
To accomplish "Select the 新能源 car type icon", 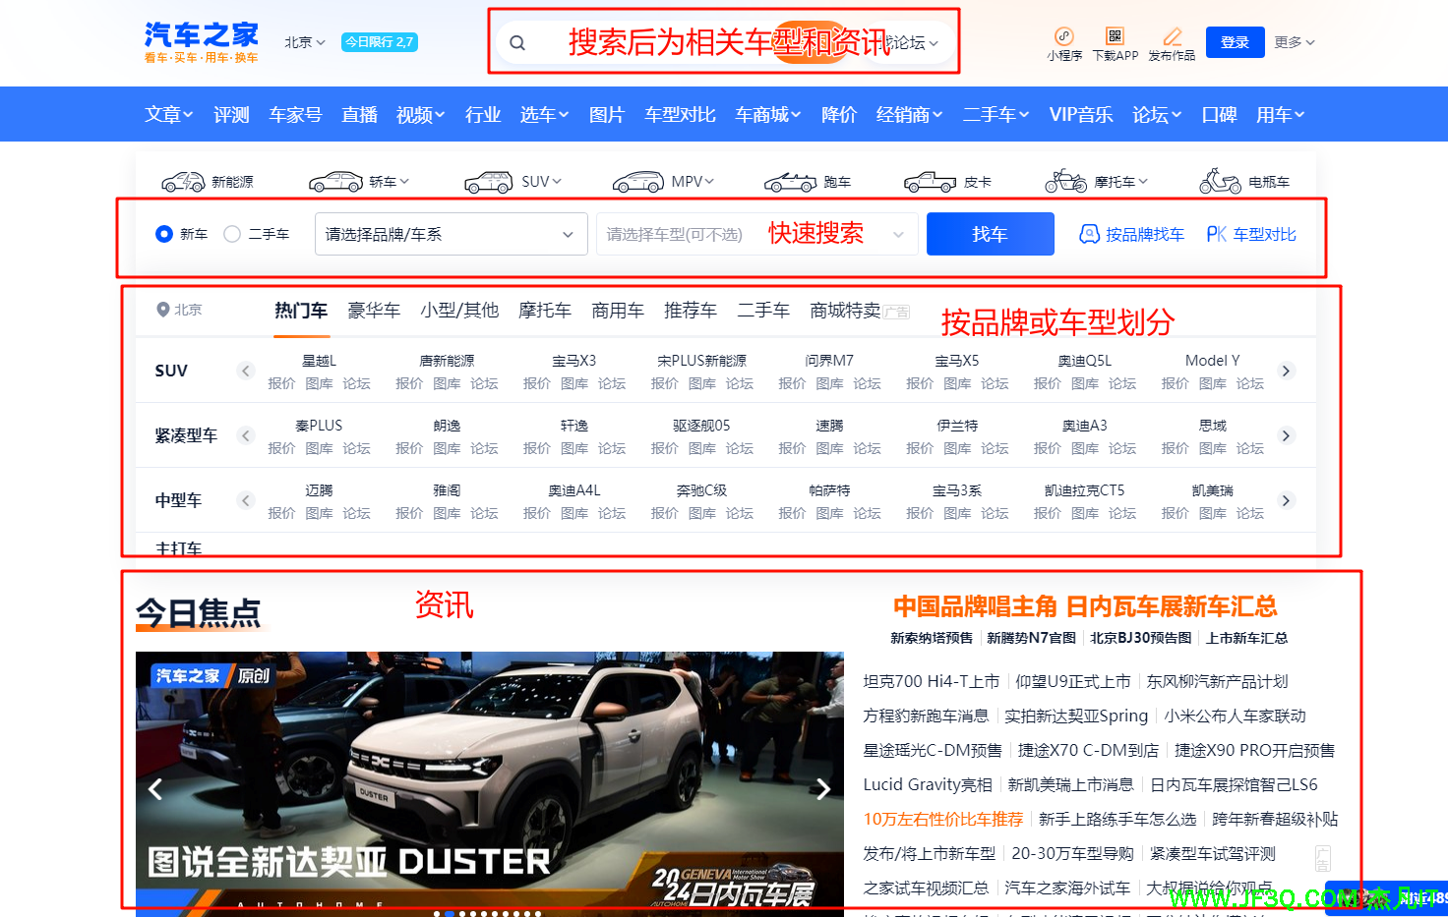I will point(184,182).
